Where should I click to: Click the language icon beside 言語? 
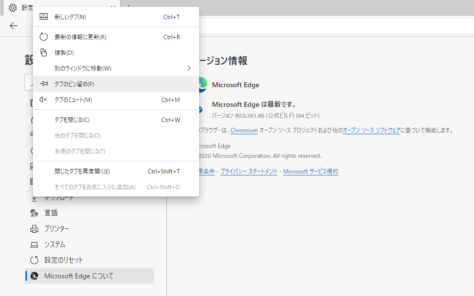[34, 213]
